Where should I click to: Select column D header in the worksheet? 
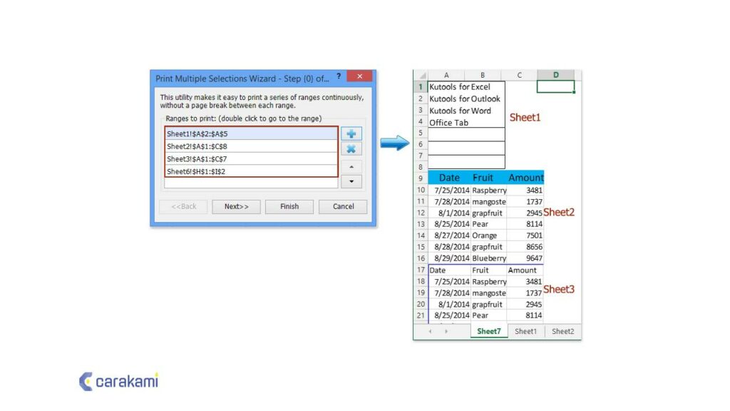555,75
